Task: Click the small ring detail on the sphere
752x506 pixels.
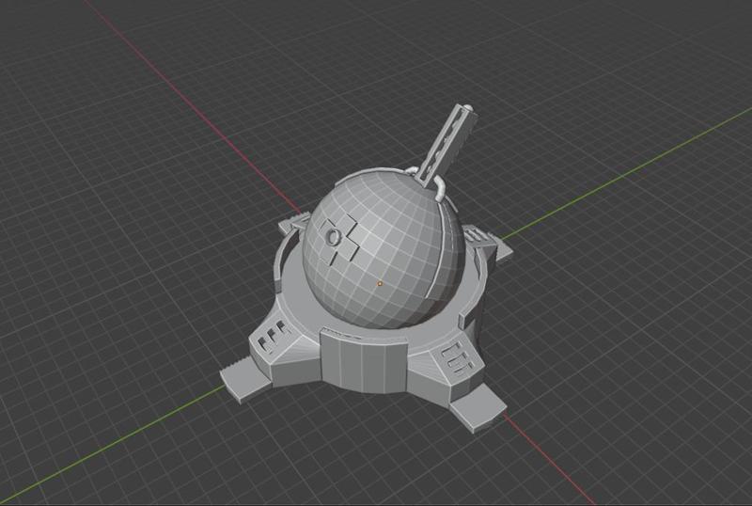Action: [x=333, y=236]
